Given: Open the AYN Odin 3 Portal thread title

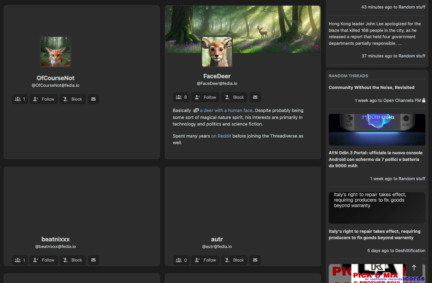Looking at the screenshot, I should click(375, 159).
